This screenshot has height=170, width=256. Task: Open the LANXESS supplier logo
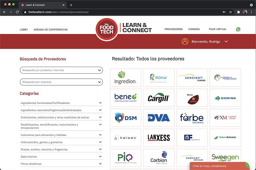point(159,138)
